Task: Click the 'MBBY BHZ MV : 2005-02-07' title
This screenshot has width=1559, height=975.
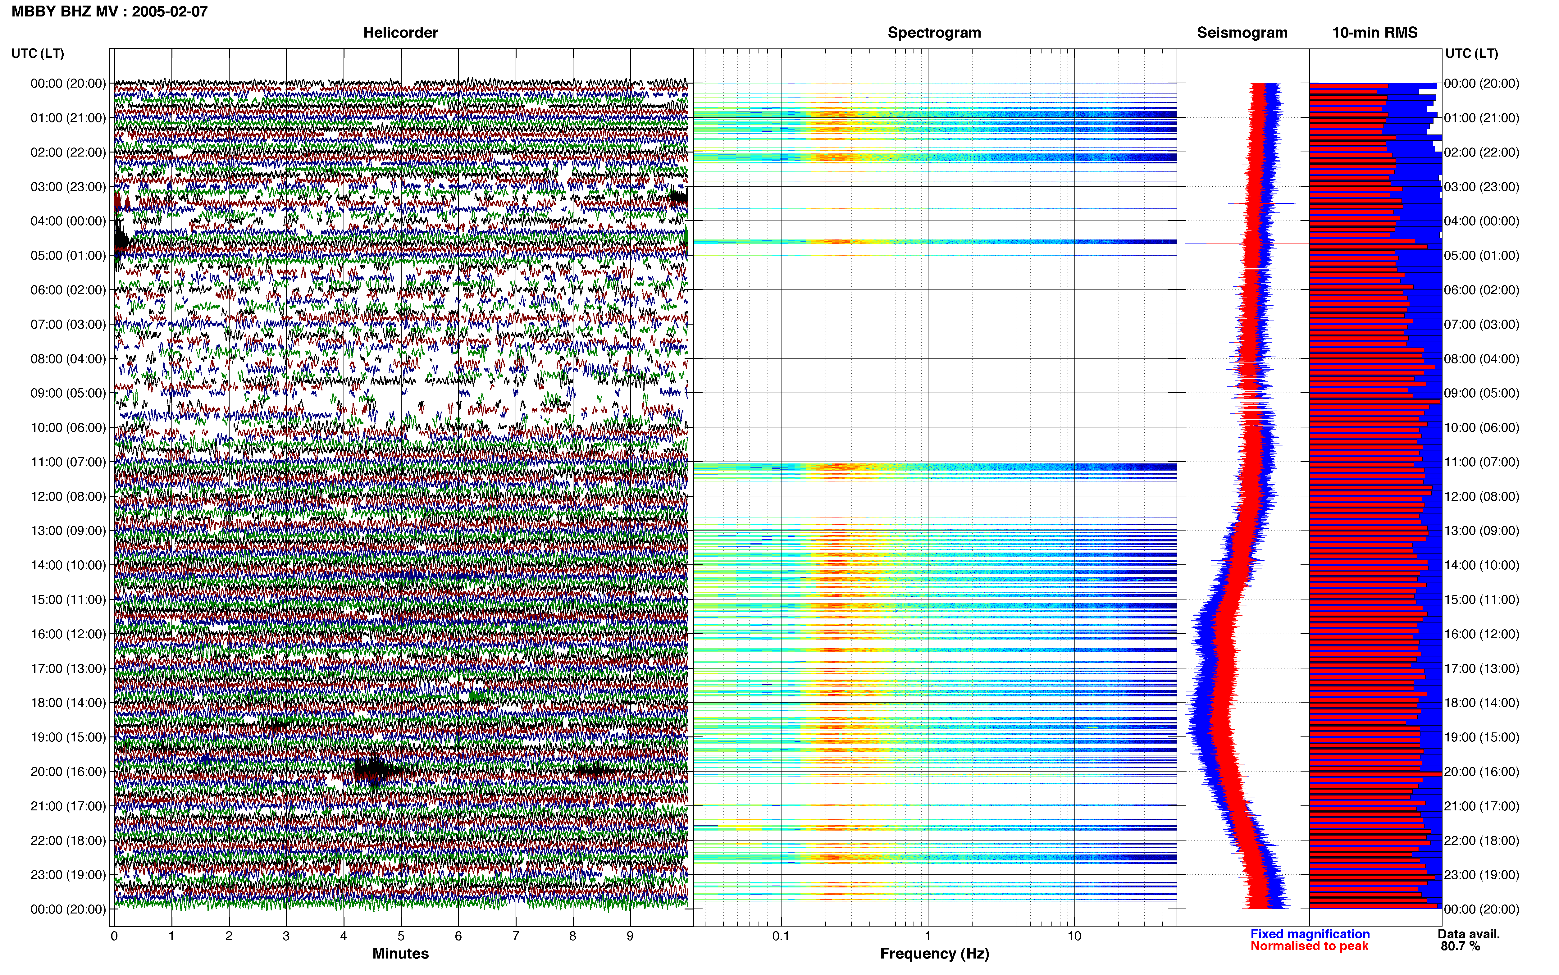Action: tap(110, 11)
